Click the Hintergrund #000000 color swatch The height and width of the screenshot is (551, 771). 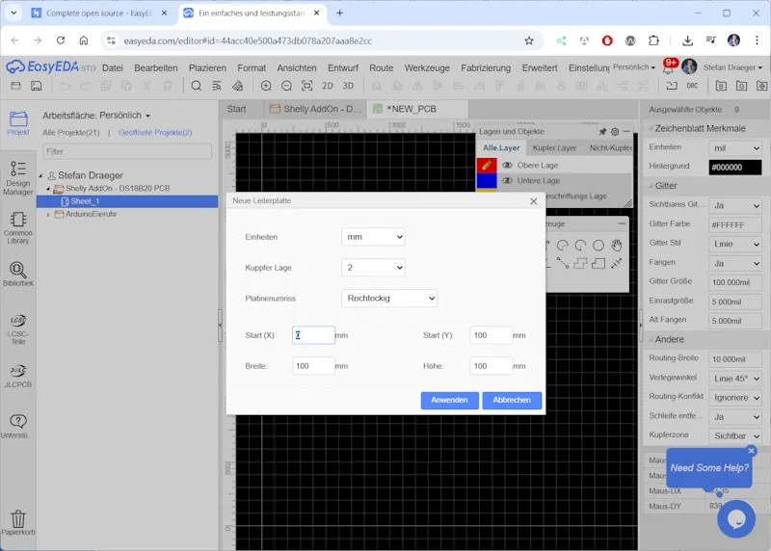(734, 167)
